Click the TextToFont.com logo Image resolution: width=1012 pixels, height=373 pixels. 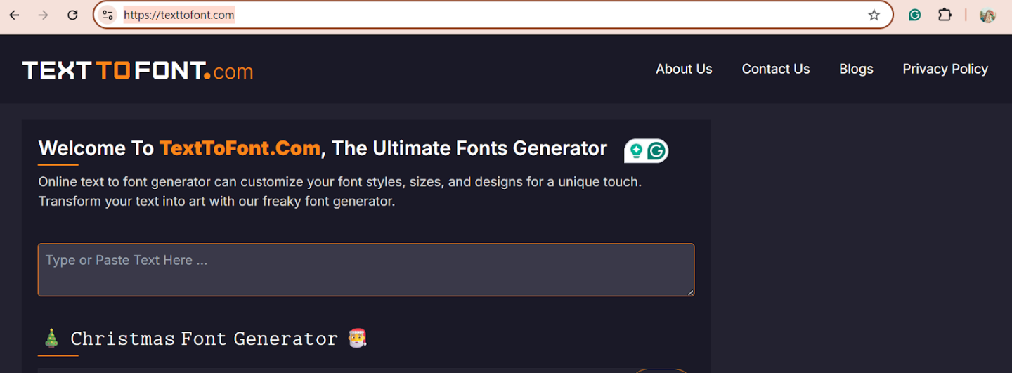[138, 70]
